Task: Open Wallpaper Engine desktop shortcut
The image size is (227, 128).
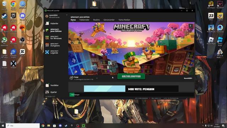Action: (13, 53)
